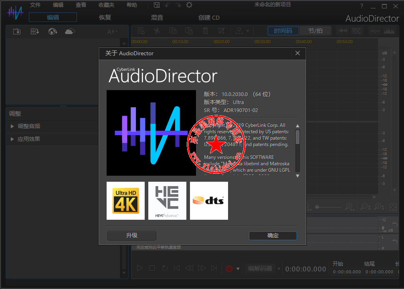Viewport: 404px width, 289px height.
Task: Switch timeline to 节/拍 mode
Action: pos(315,31)
